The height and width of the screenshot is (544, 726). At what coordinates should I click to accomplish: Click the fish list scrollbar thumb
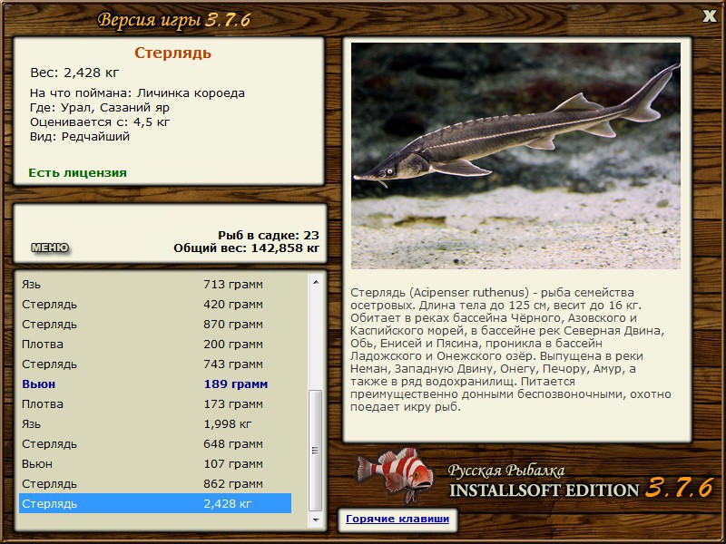[315, 450]
